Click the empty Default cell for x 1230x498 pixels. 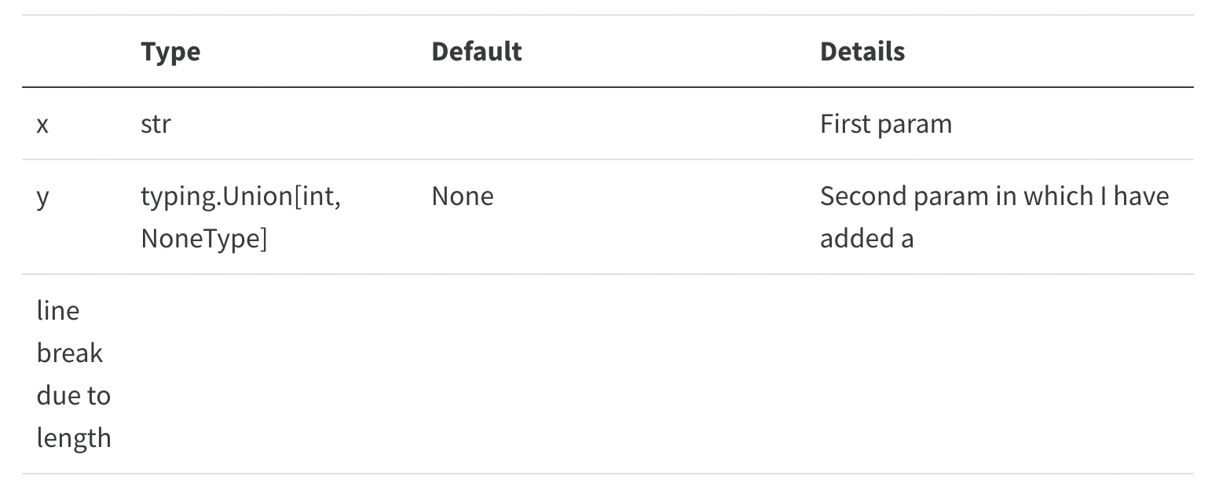pyautogui.click(x=611, y=124)
